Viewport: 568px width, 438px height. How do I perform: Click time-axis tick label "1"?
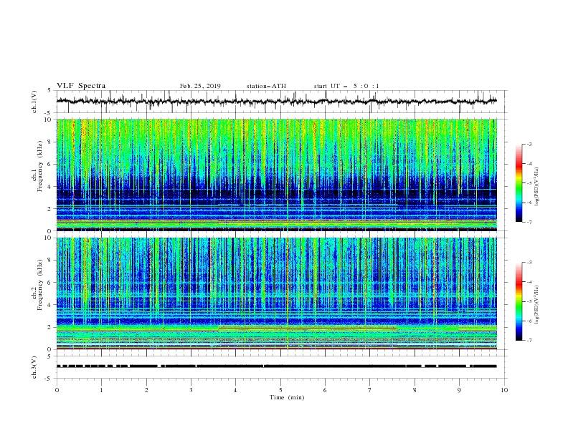click(x=101, y=390)
